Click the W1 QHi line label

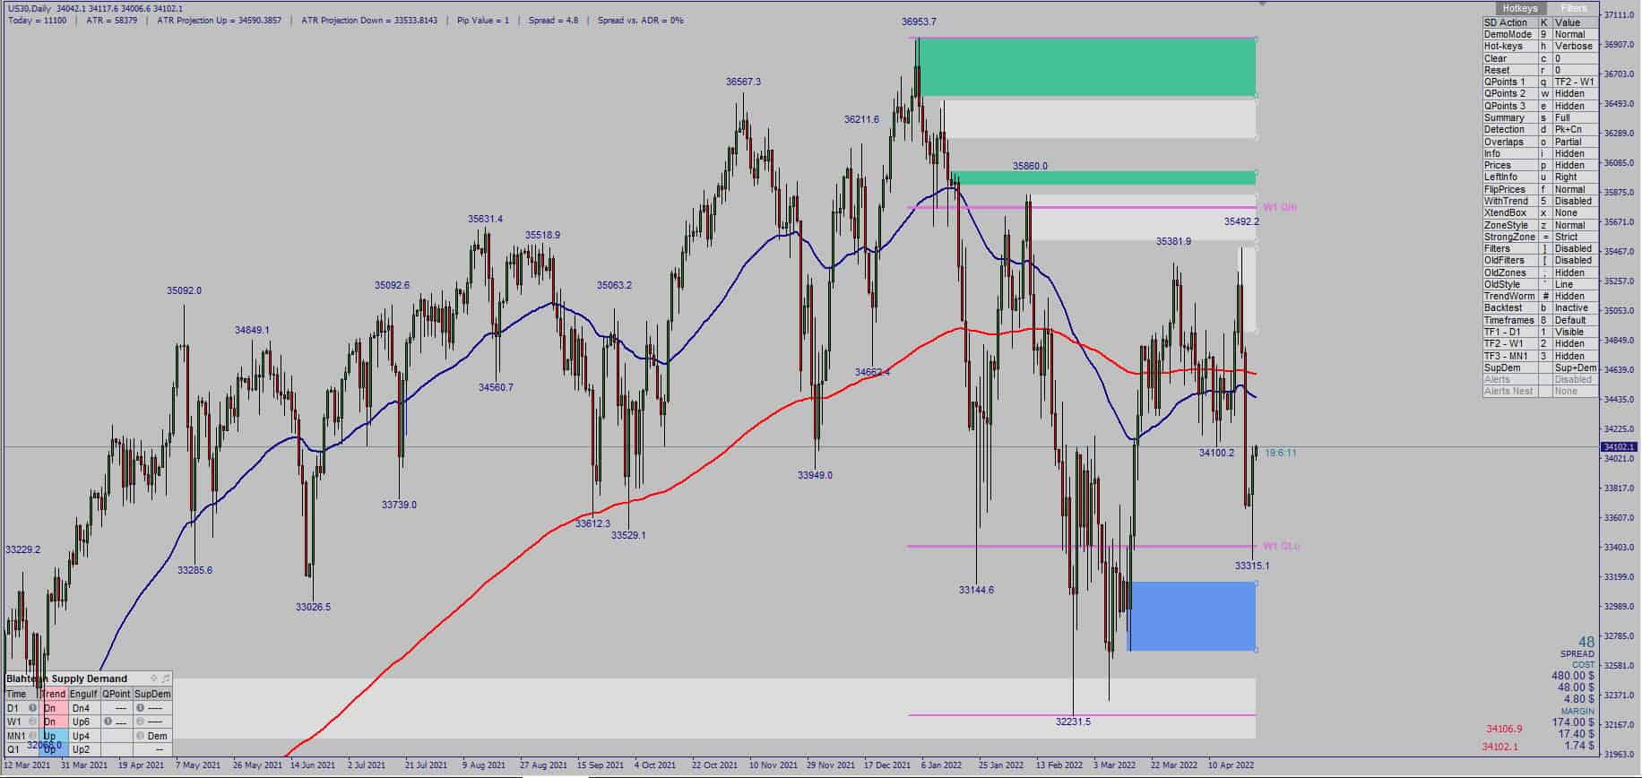[x=1280, y=207]
